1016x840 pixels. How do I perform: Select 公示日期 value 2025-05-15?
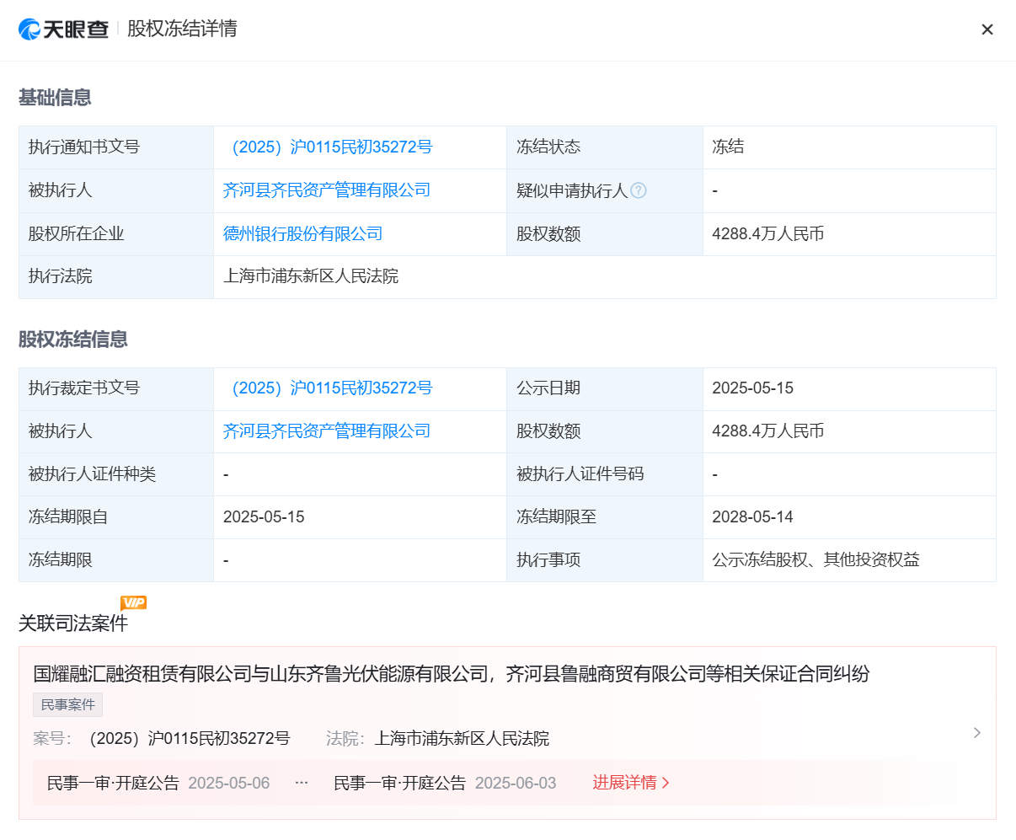(753, 388)
